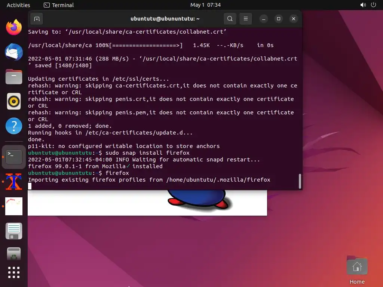This screenshot has height=287, width=383.
Task: Click the penguin image window behind terminal
Action: coord(147,203)
